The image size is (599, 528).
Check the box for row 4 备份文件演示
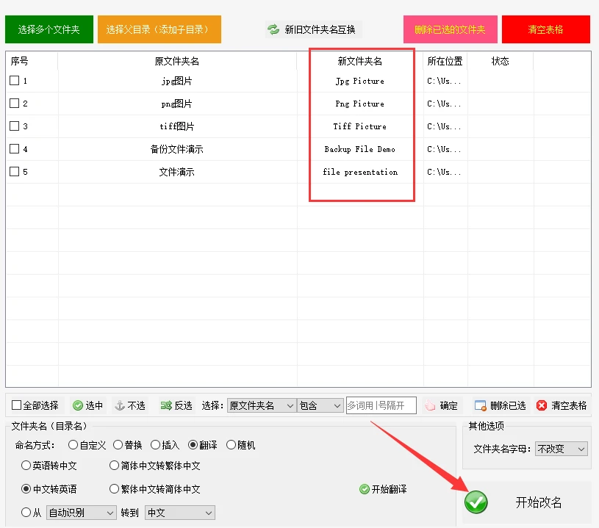coord(14,149)
